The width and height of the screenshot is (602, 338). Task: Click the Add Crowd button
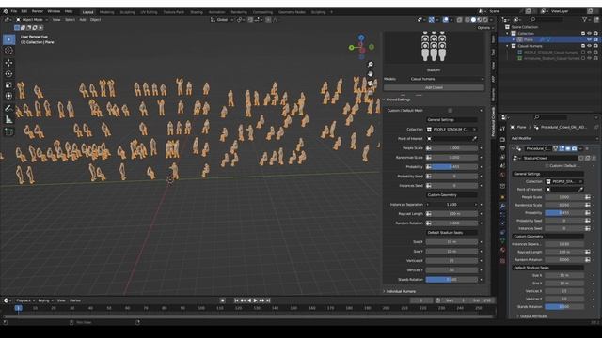(434, 87)
